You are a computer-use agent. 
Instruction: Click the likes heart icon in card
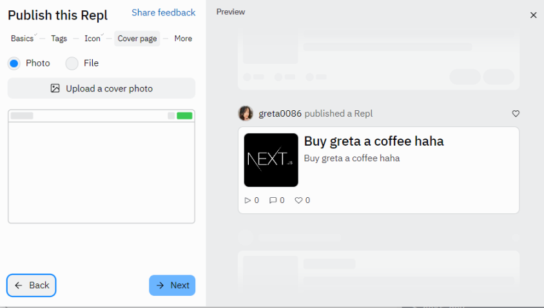298,200
